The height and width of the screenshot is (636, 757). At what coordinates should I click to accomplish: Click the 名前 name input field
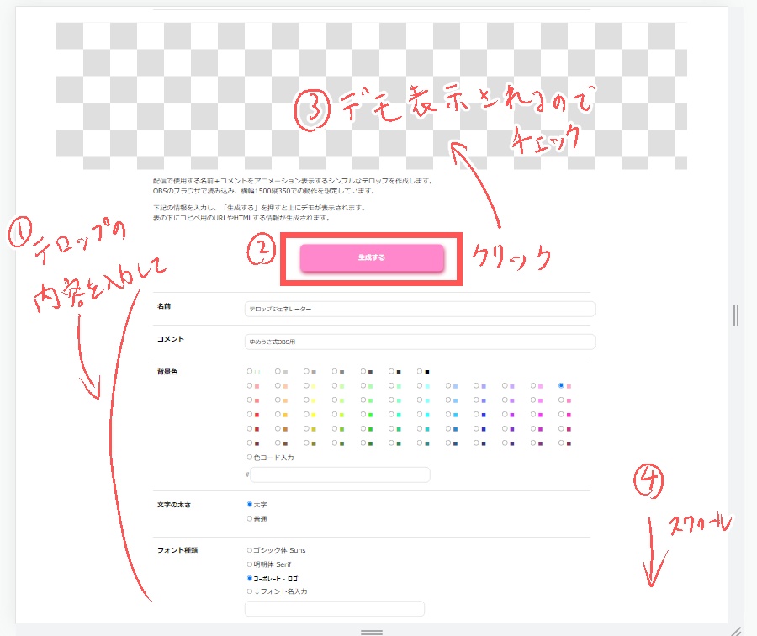click(420, 309)
